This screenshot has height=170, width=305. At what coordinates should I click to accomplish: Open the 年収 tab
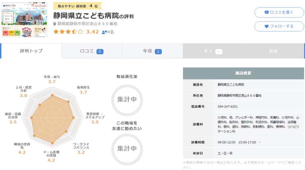(x=152, y=51)
